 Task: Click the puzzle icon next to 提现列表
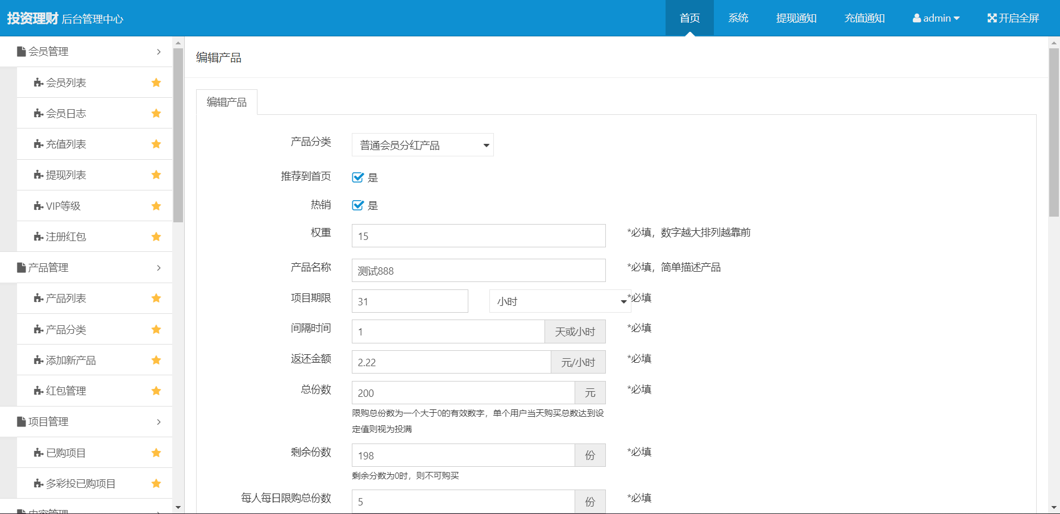click(39, 175)
